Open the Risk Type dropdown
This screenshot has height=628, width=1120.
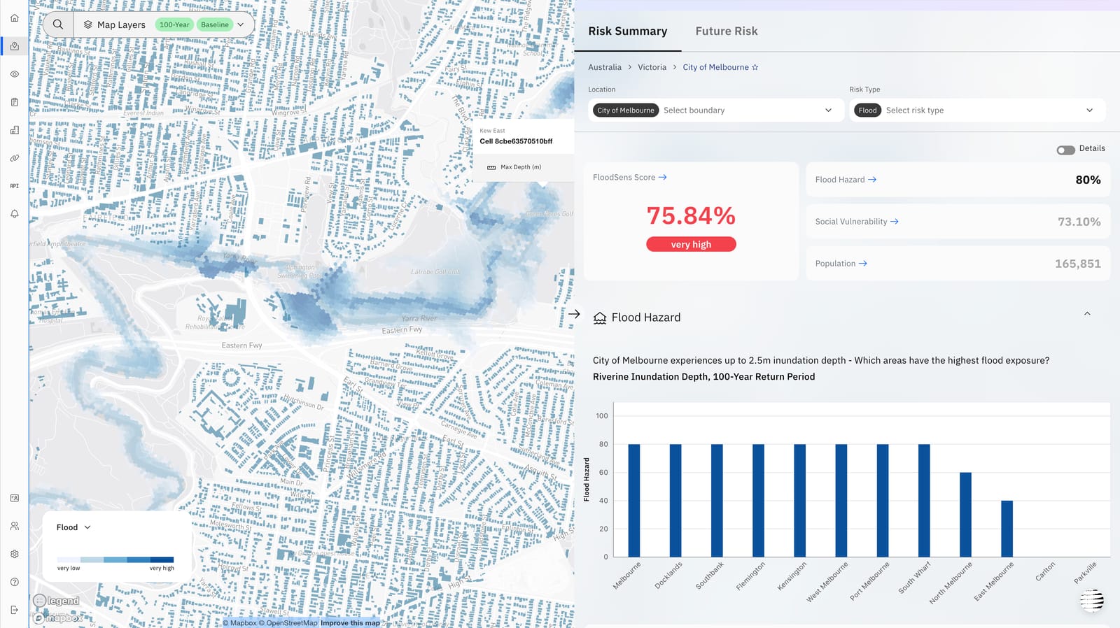[x=977, y=110]
